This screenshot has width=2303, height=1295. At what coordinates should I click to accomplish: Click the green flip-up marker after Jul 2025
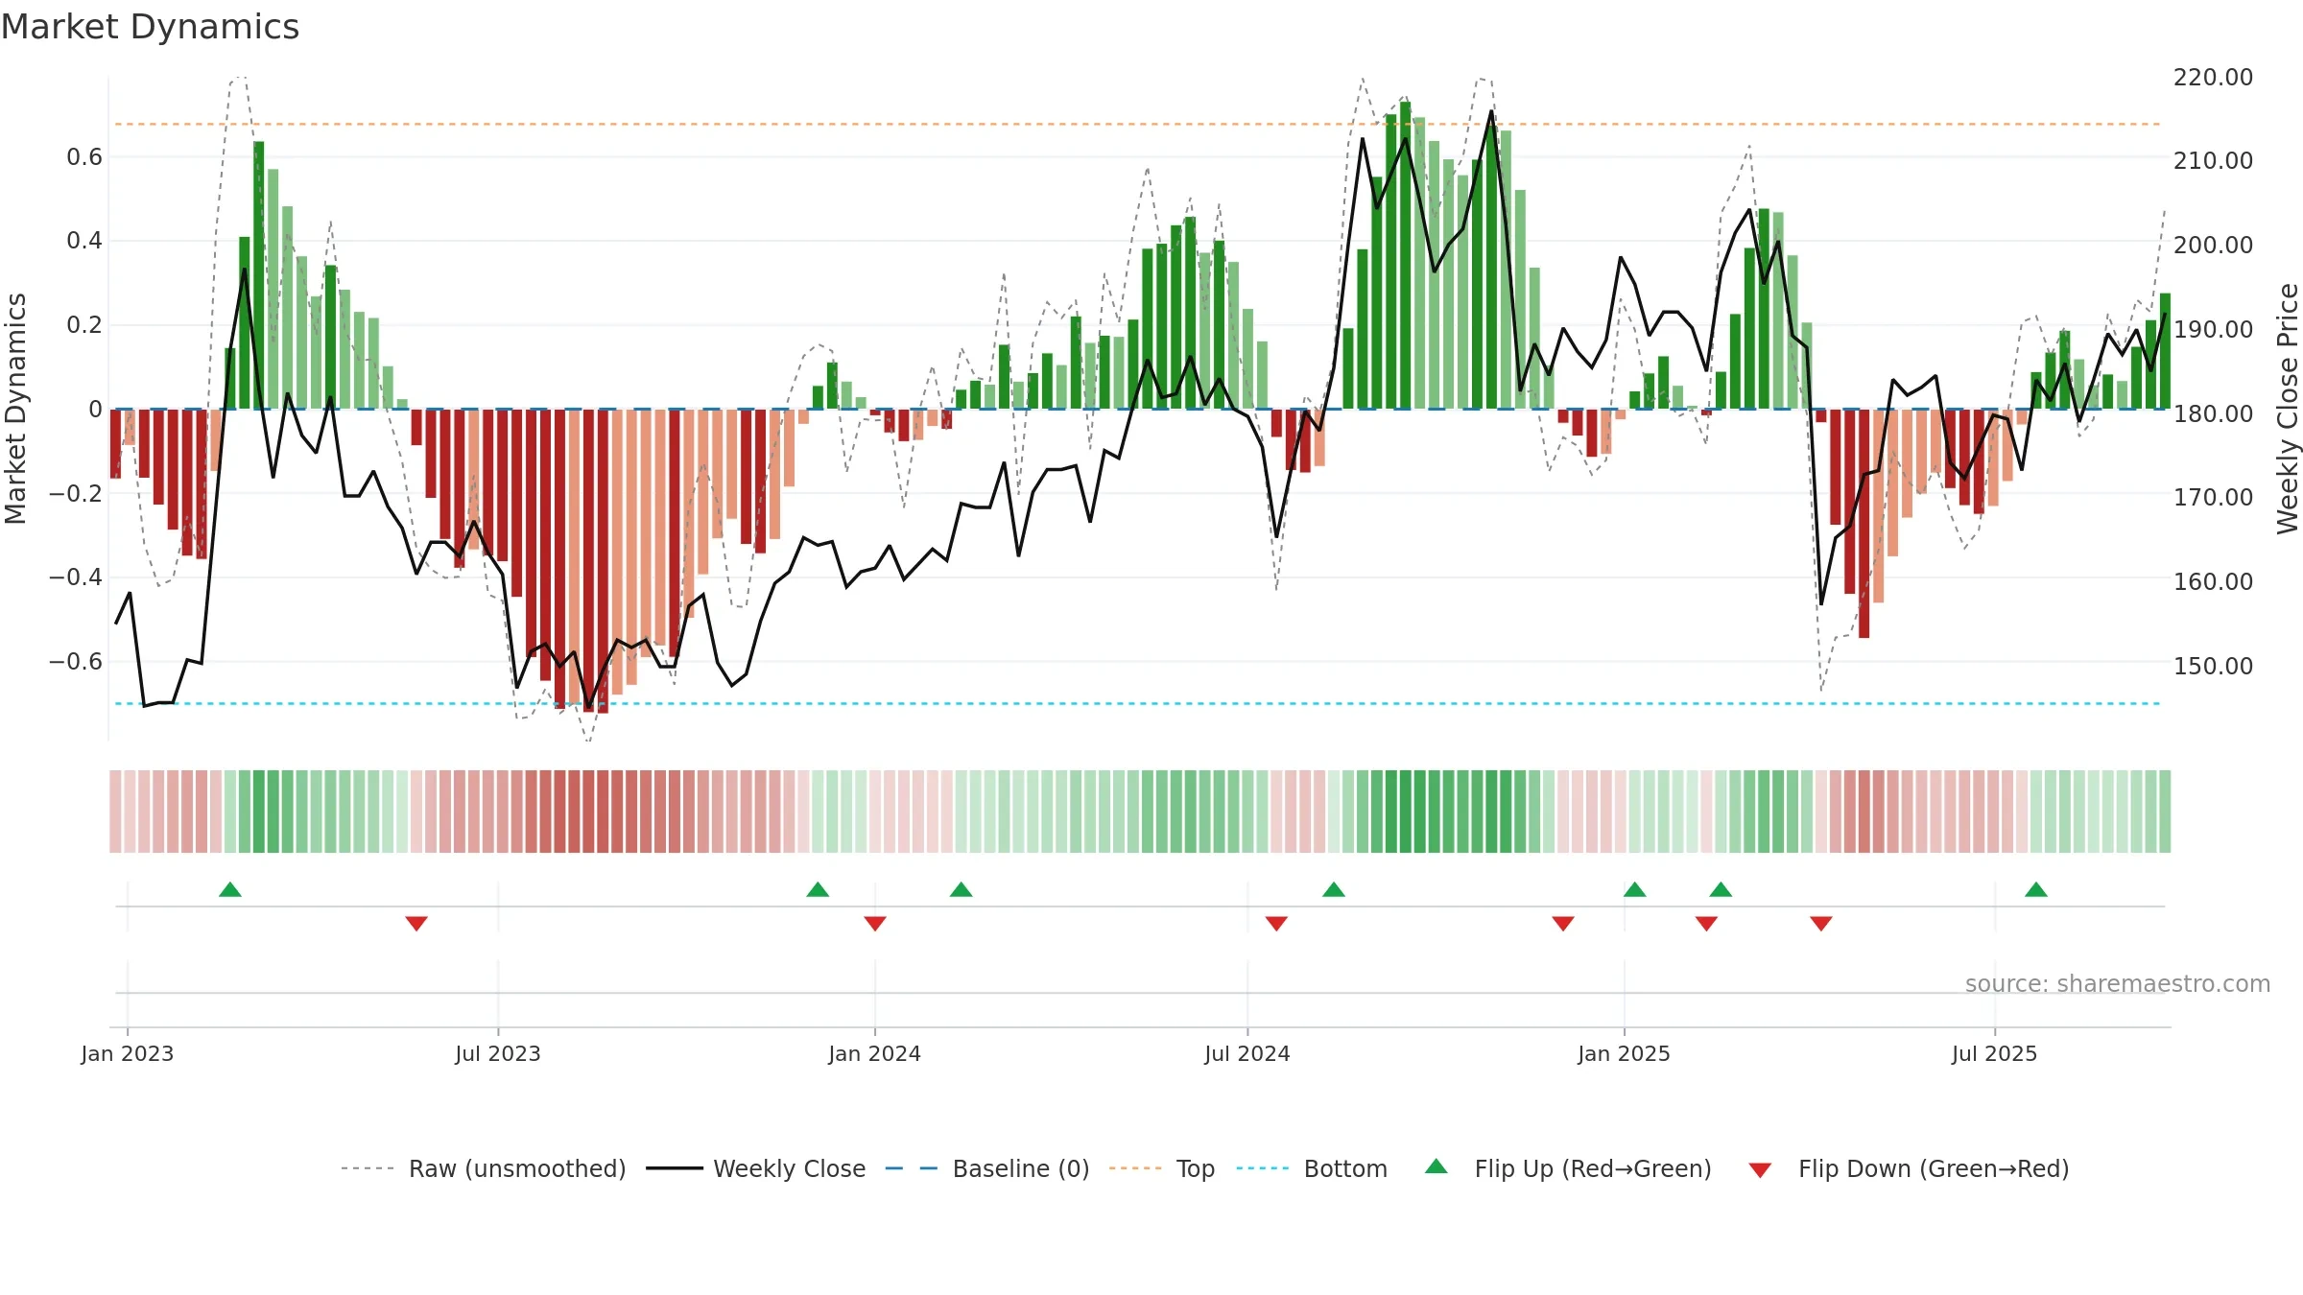pyautogui.click(x=2036, y=889)
